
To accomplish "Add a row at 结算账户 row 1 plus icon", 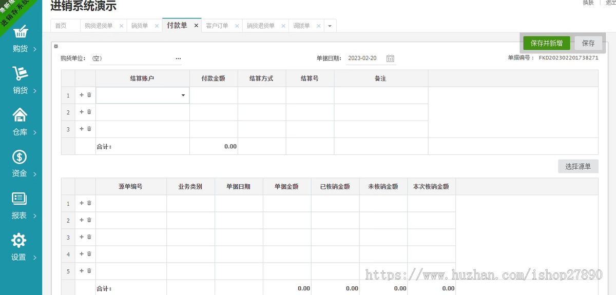I will 81,95.
